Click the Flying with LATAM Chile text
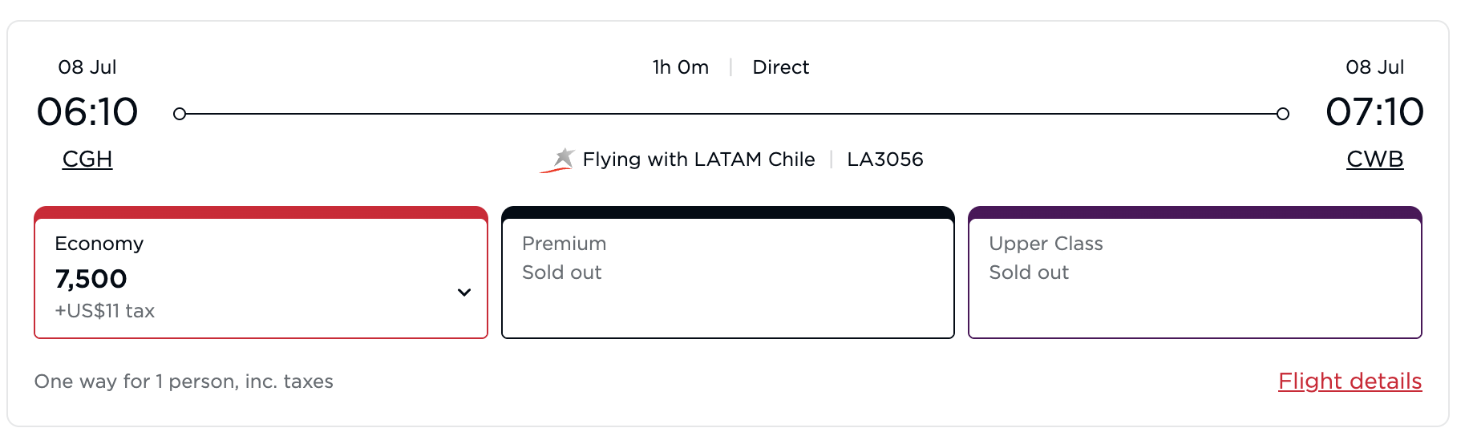1469x436 pixels. [x=698, y=159]
